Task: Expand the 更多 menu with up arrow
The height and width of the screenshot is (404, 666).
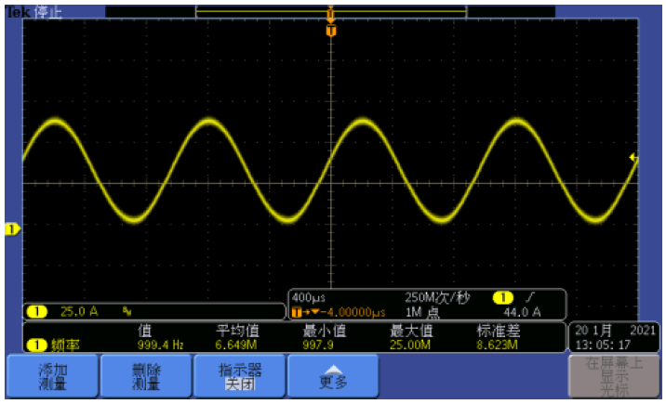Action: coord(332,376)
